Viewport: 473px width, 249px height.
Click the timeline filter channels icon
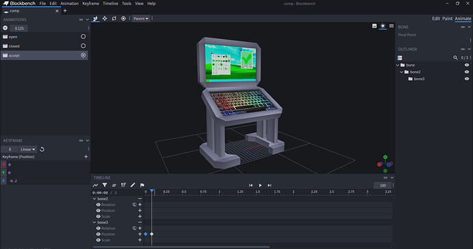pos(105,185)
